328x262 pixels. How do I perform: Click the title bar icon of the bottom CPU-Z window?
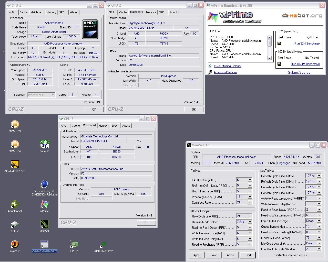click(61, 119)
